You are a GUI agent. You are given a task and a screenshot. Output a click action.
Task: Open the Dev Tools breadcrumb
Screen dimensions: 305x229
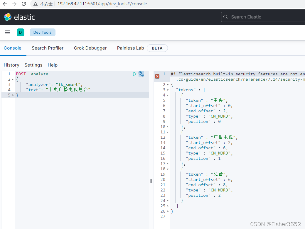coord(42,33)
